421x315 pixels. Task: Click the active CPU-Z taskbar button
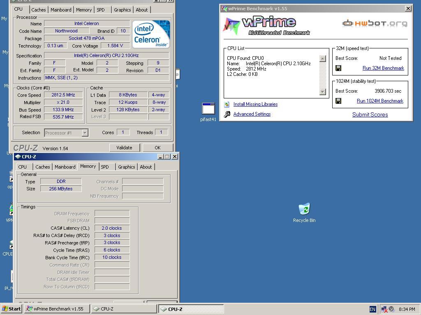click(x=191, y=309)
